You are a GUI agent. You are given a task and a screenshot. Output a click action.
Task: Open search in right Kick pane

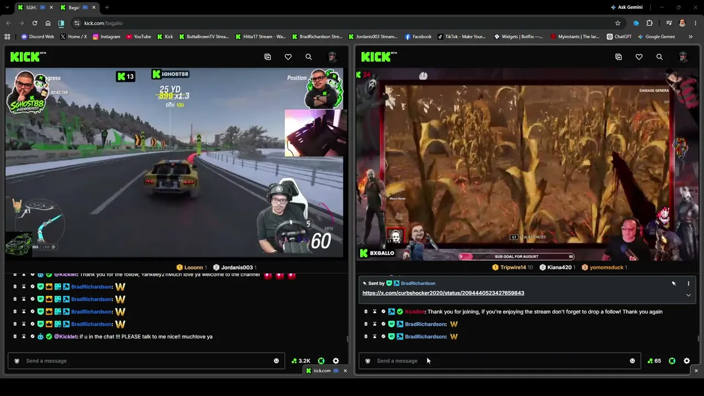[x=659, y=57]
